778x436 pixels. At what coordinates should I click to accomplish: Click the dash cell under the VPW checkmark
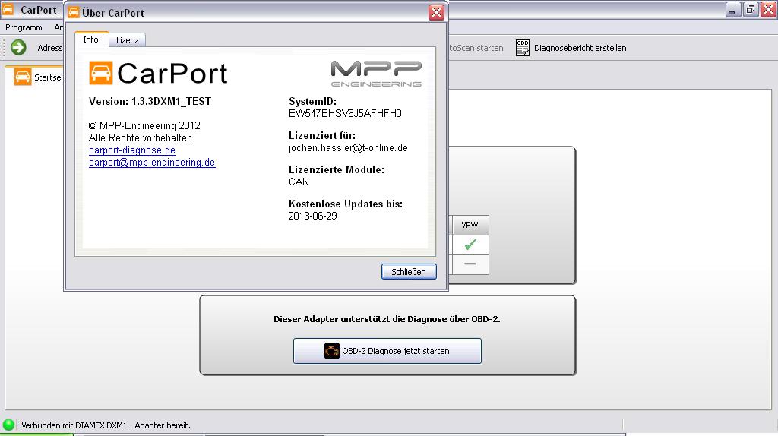(x=470, y=264)
